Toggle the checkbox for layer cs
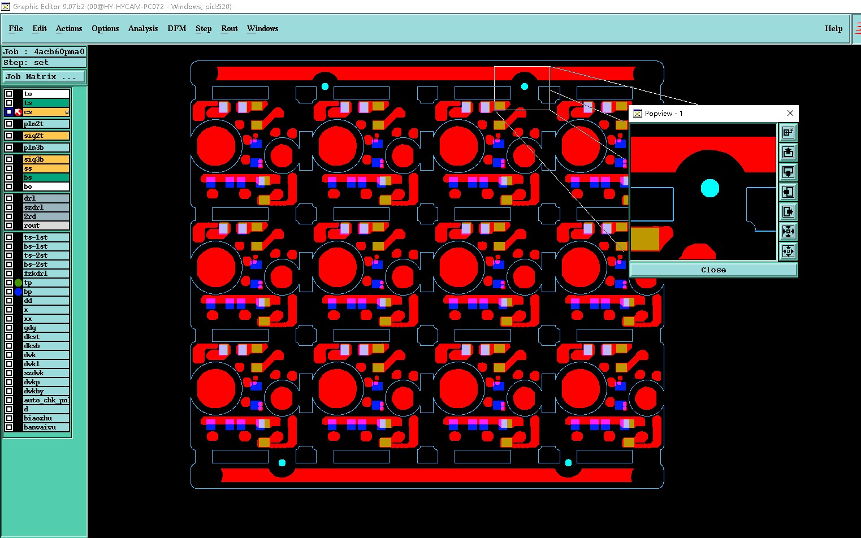The width and height of the screenshot is (861, 538). pyautogui.click(x=9, y=112)
